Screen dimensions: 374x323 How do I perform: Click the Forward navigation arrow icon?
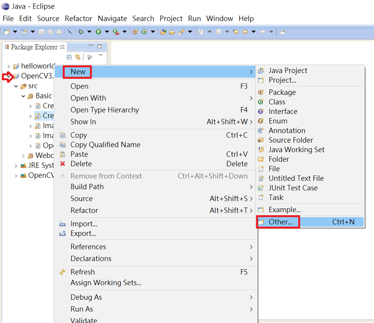coord(262,32)
